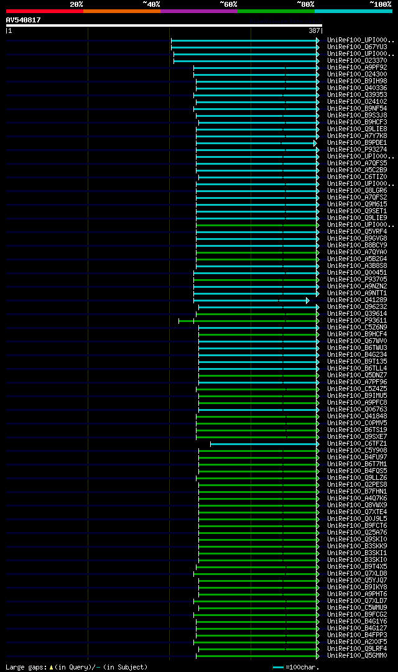The image size is (398, 672).
Task: Select the UniRef100_A5C2B9 label
Action: click(357, 170)
